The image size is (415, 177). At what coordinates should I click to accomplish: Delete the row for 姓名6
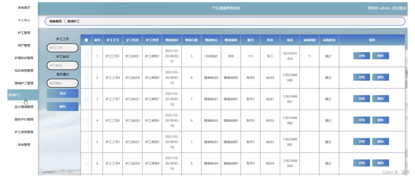click(381, 120)
